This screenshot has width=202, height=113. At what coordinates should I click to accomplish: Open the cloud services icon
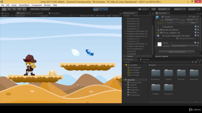click(x=154, y=9)
